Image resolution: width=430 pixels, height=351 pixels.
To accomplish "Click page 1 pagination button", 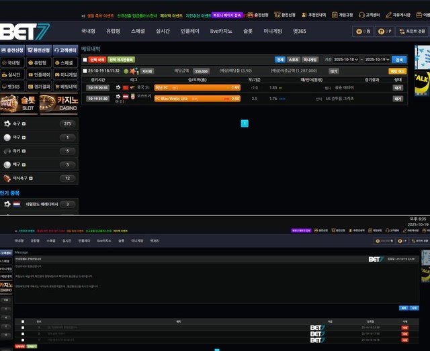I will [x=245, y=123].
